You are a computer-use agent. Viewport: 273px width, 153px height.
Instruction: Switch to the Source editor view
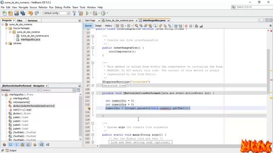88,25
